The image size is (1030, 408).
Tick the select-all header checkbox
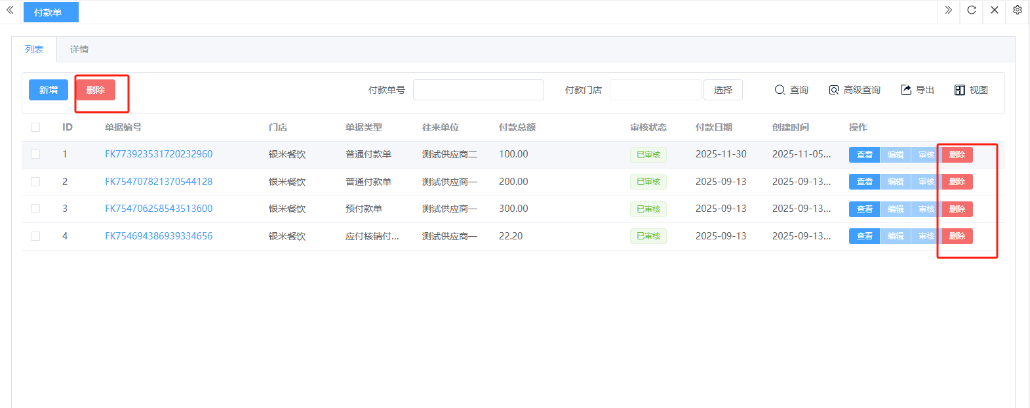pyautogui.click(x=35, y=127)
